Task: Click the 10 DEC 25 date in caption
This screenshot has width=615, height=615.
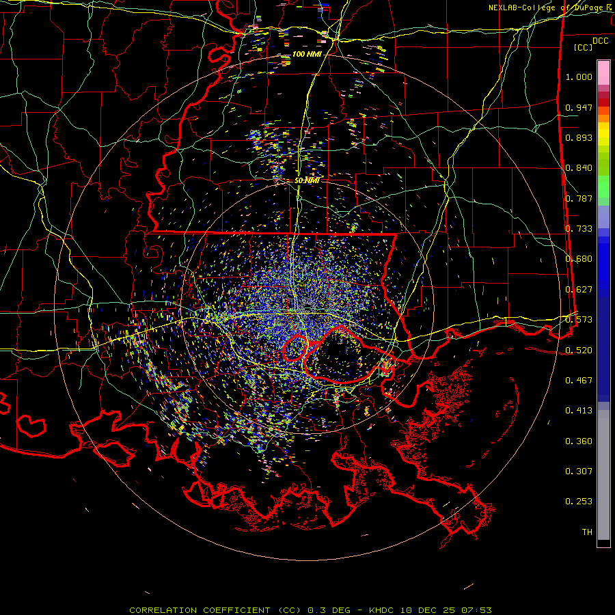Action: tap(428, 610)
